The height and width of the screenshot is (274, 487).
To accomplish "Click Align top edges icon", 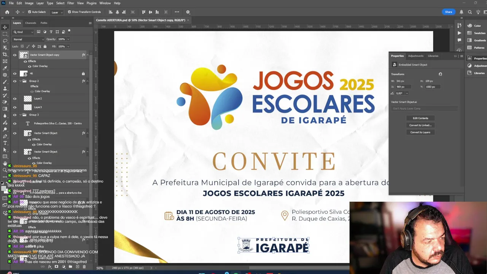I will pyautogui.click(x=143, y=12).
